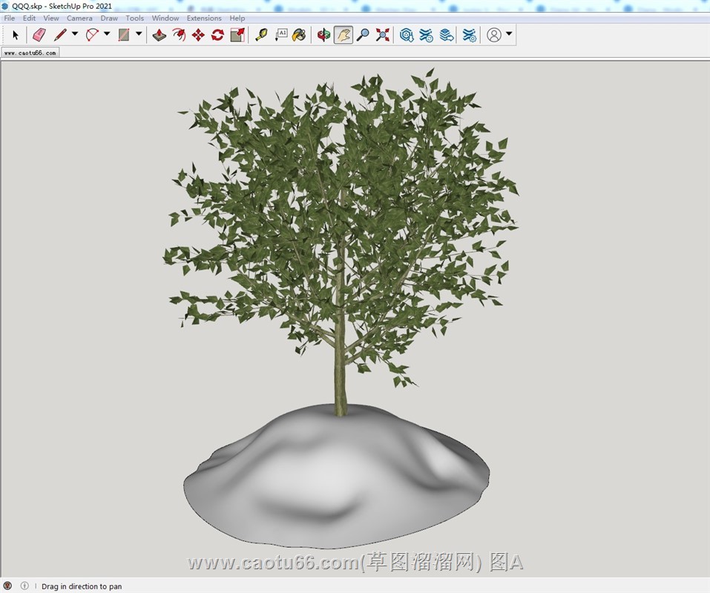This screenshot has width=710, height=593.
Task: Switch to the www.caotu66.com scene tab
Action: point(30,53)
